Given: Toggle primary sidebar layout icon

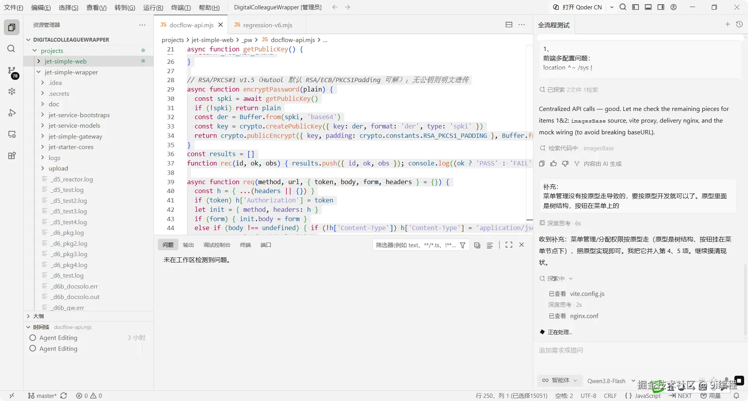Looking at the screenshot, I should [635, 7].
